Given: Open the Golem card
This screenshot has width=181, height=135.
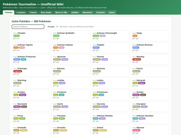Looking at the screenshot, I should [x=110, y=130].
